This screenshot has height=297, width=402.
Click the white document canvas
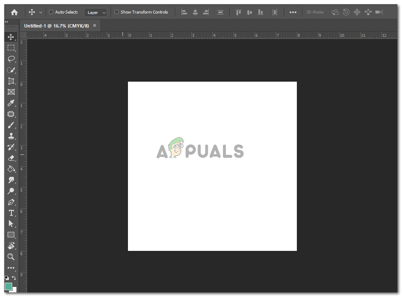click(212, 166)
